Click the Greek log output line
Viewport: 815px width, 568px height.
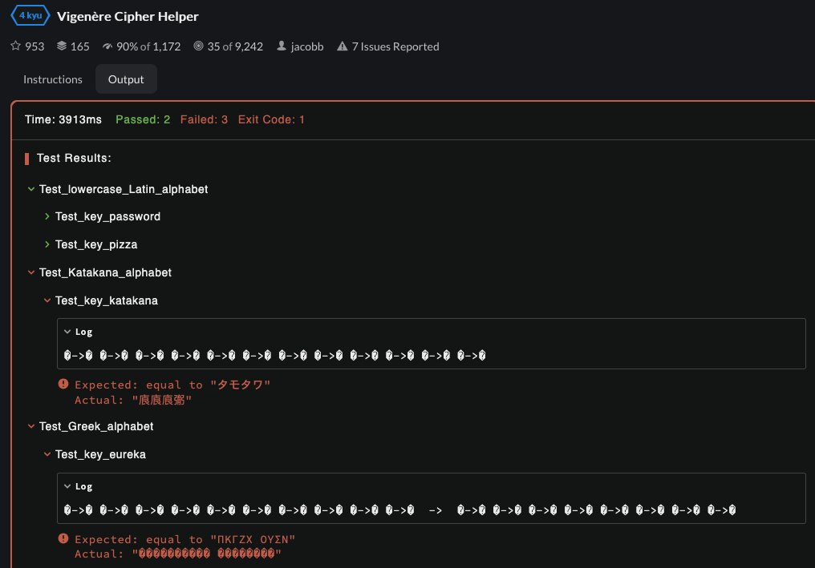399,510
